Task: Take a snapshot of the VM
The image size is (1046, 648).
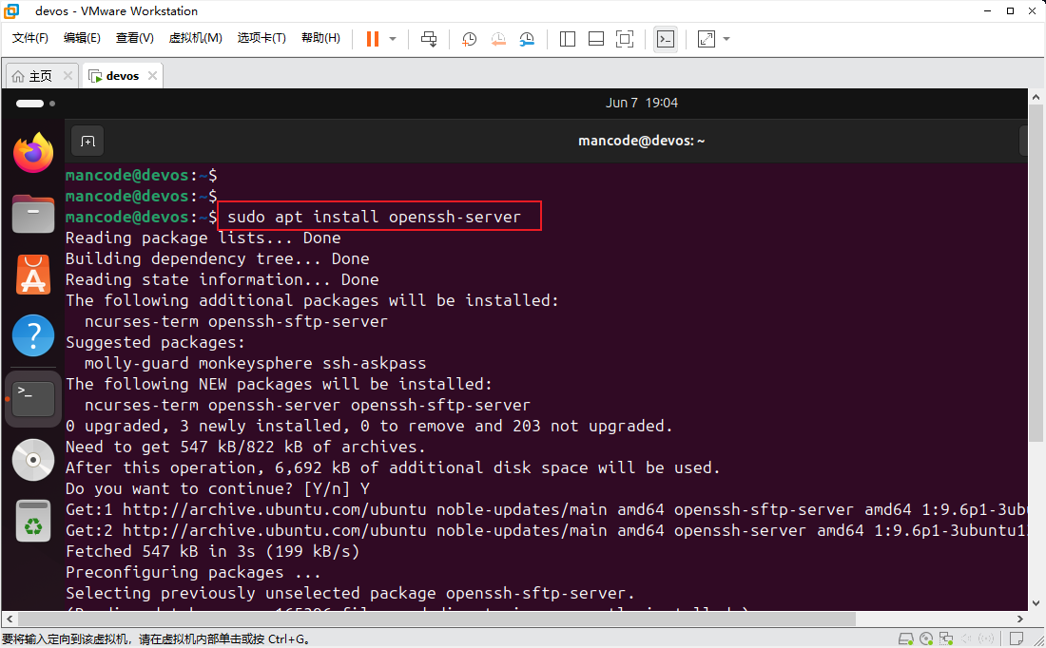Action: [x=469, y=39]
